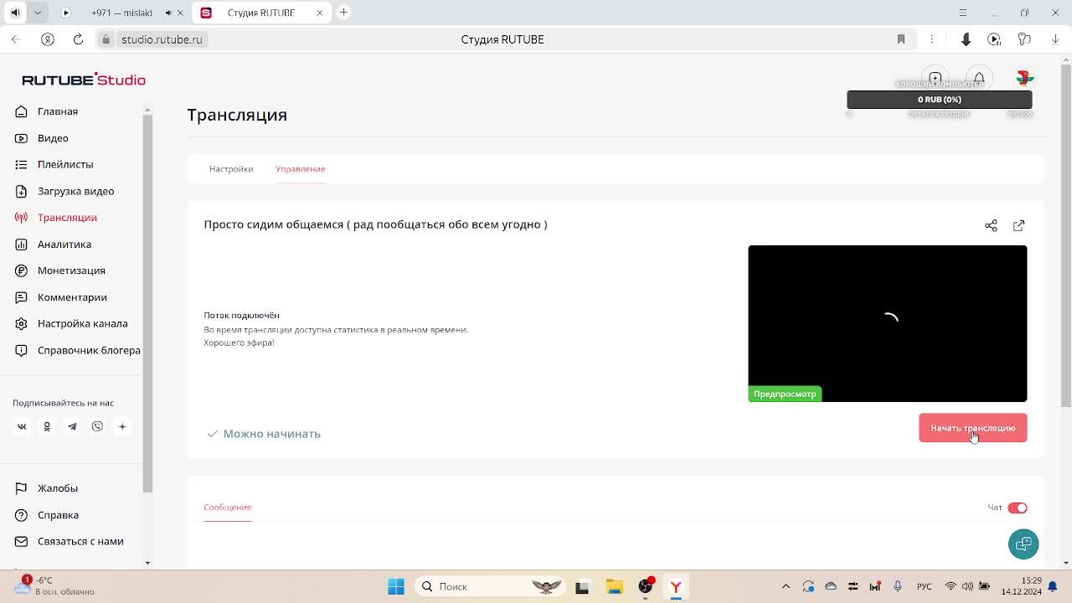Click the Начать трансляцию button
Image resolution: width=1072 pixels, height=603 pixels.
pos(972,428)
